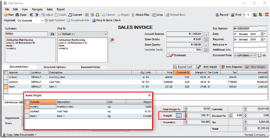The image size is (270, 138).
Task: Open the Navigate menu
Action: click(x=37, y=9)
